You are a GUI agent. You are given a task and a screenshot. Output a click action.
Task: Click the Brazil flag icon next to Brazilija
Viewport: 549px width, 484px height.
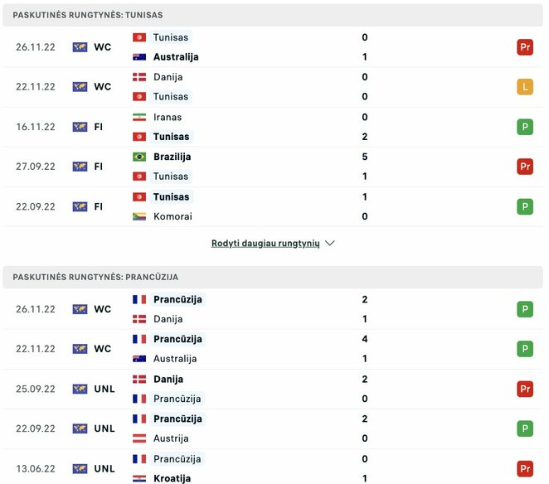point(139,157)
